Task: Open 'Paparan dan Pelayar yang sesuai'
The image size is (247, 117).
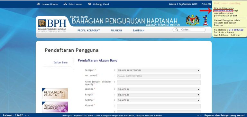Action: pos(224,115)
